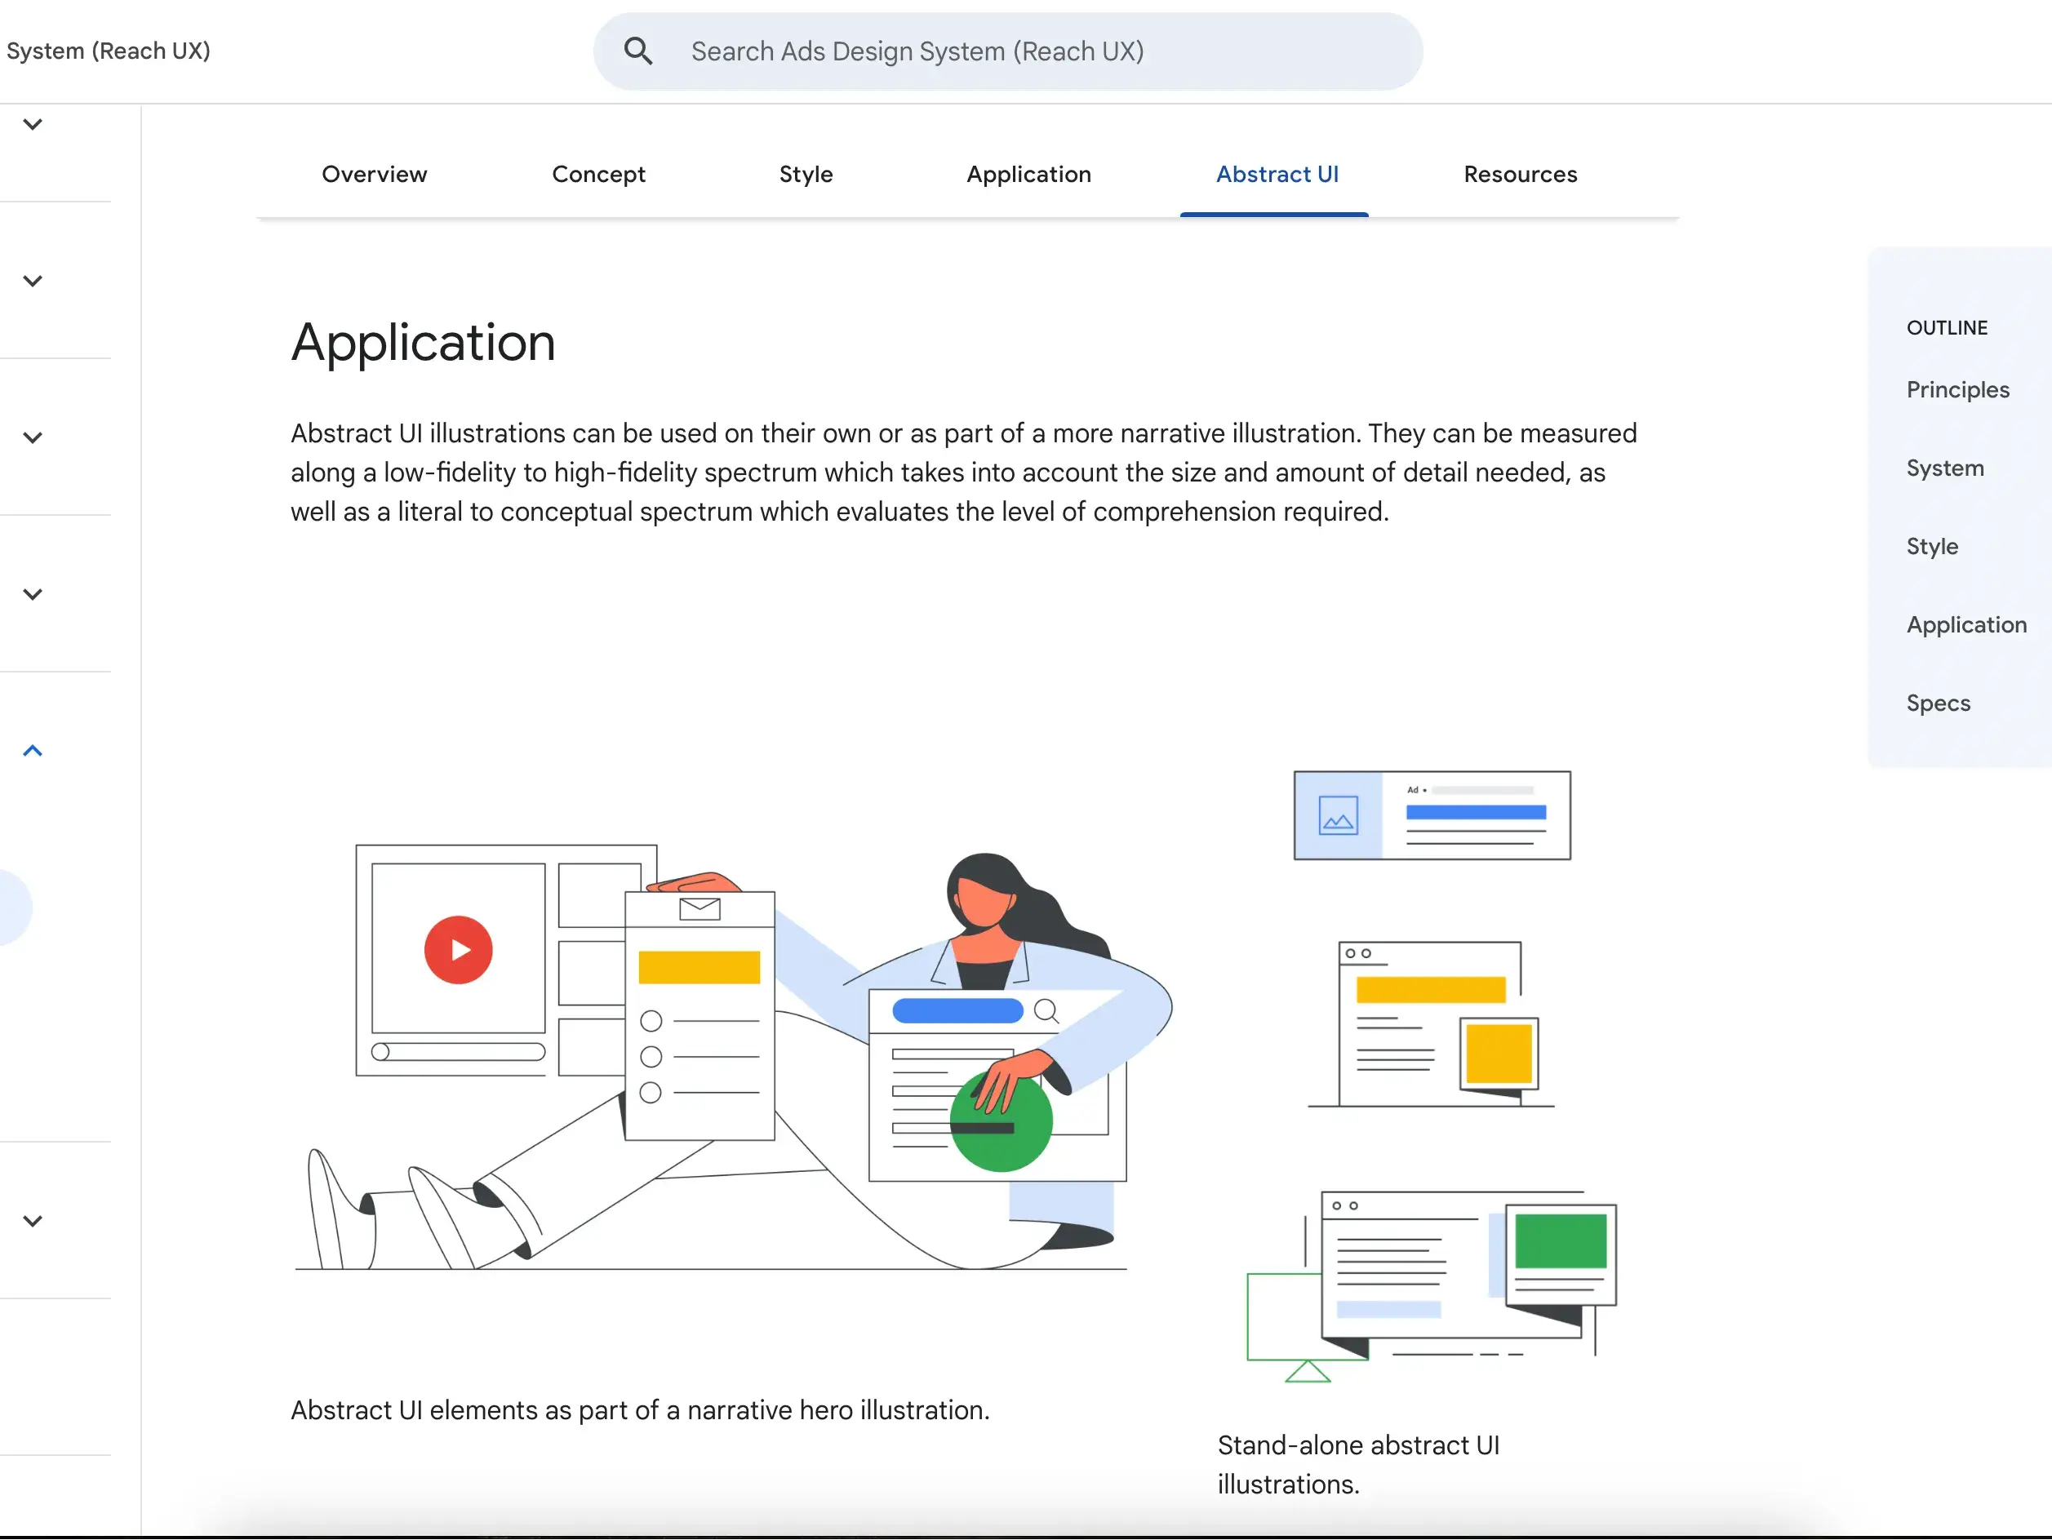Screen dimensions: 2052x1540
Task: Open the Resources tab
Action: coord(1520,175)
